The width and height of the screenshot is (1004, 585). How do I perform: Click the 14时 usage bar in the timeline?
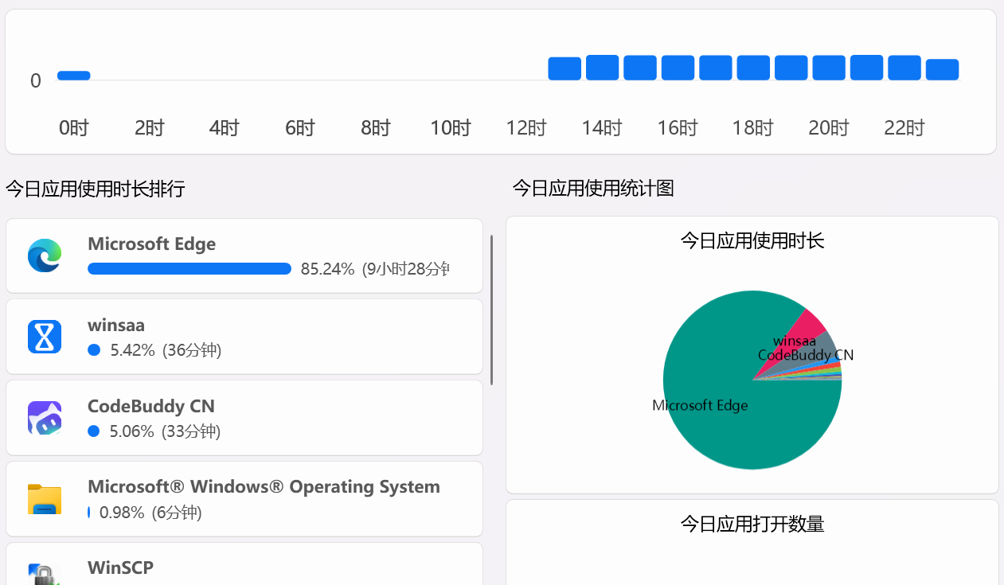pyautogui.click(x=602, y=68)
